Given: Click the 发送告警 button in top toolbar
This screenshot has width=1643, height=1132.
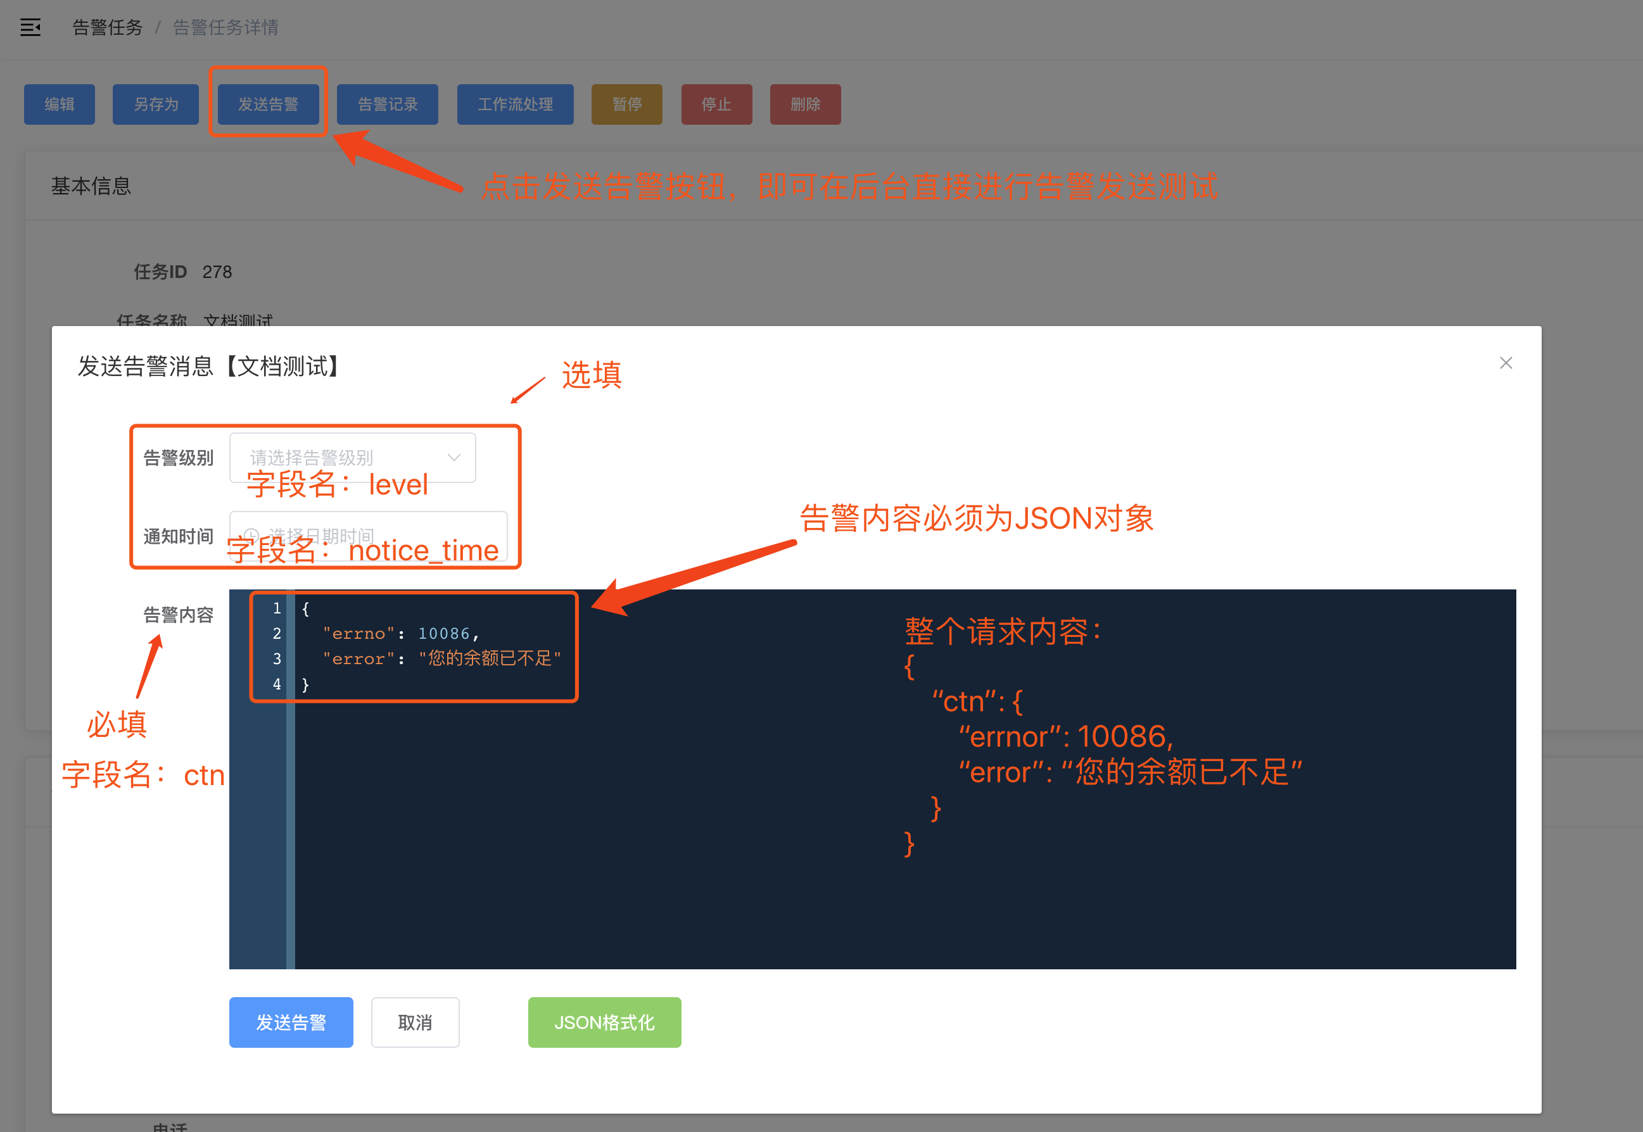Looking at the screenshot, I should [x=268, y=104].
